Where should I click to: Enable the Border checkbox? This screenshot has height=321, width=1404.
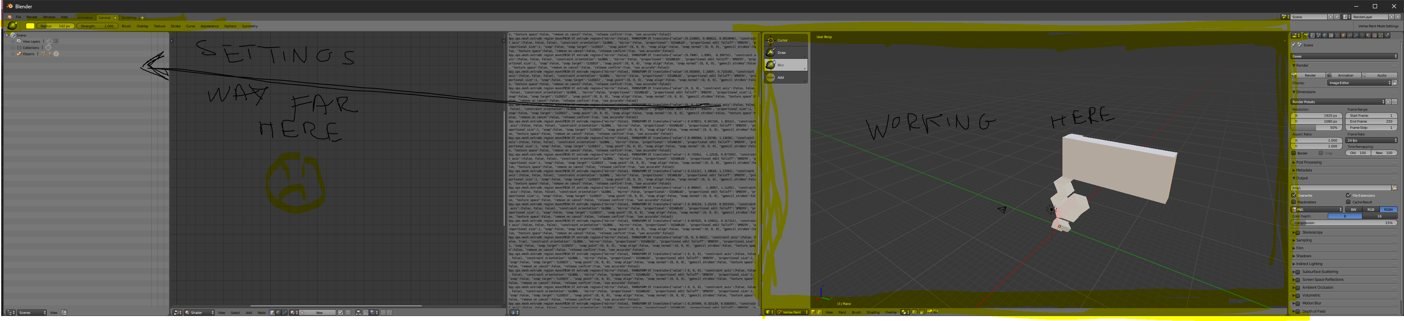[1294, 153]
